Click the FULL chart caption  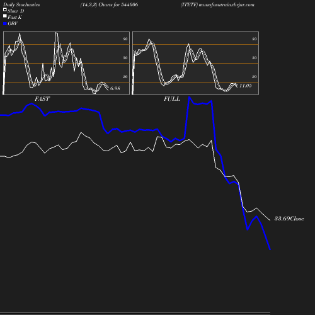[x=172, y=99]
